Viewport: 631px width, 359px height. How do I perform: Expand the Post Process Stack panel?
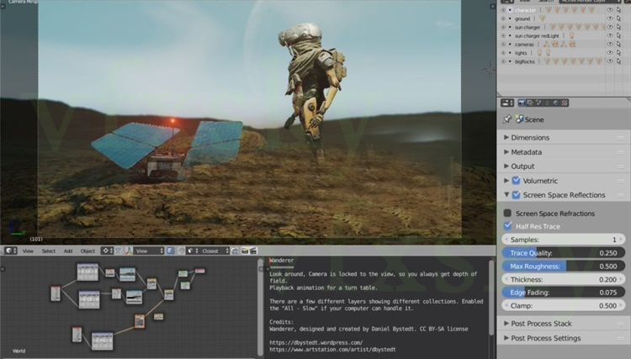tap(506, 323)
